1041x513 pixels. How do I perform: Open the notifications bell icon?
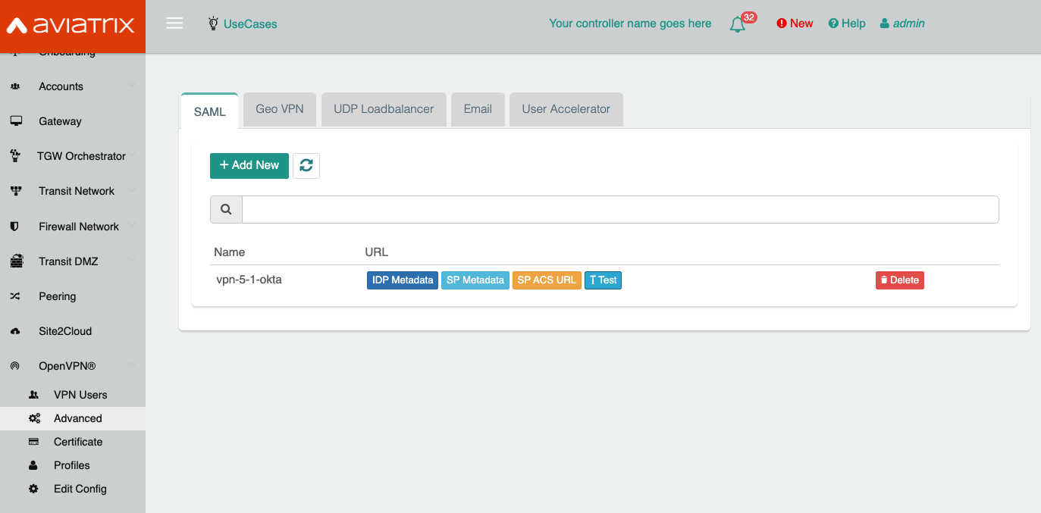coord(737,24)
